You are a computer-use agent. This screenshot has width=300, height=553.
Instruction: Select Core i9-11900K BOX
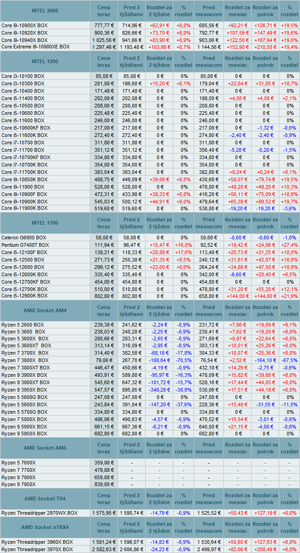24,208
